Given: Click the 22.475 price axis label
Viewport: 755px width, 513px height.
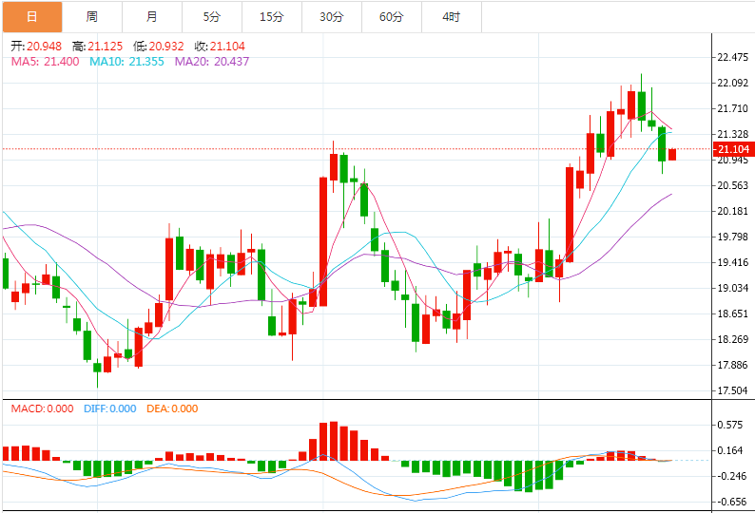Looking at the screenshot, I should (733, 57).
